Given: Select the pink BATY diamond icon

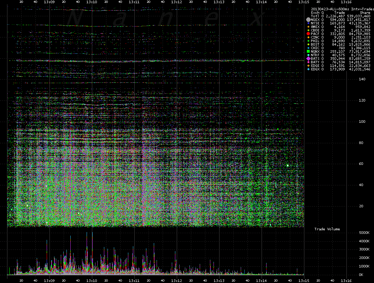Looking at the screenshot, I should click(x=308, y=62).
